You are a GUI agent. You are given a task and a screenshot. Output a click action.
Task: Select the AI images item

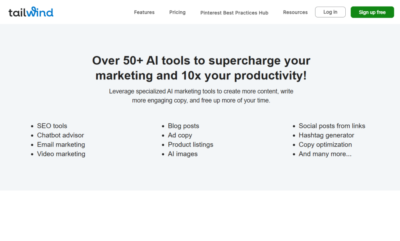coord(183,154)
